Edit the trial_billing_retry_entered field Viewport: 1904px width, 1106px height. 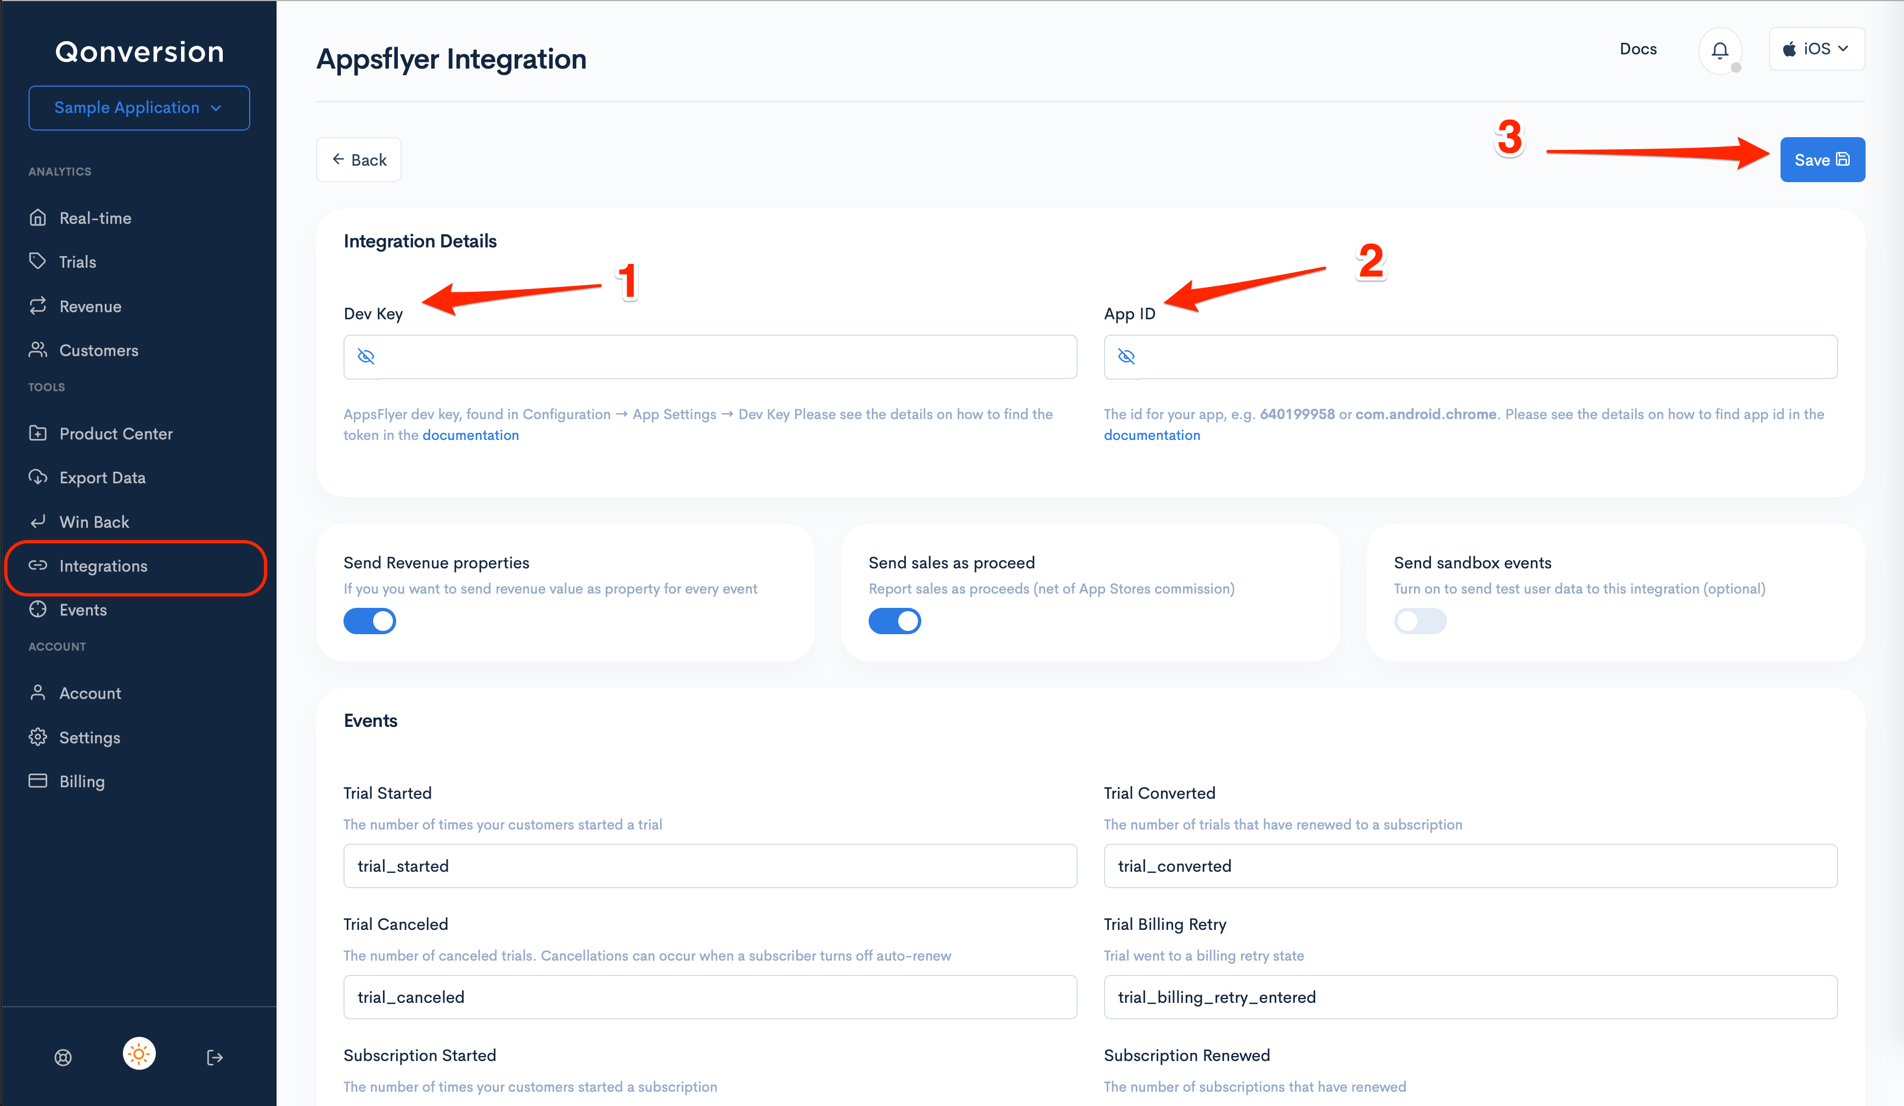tap(1471, 997)
